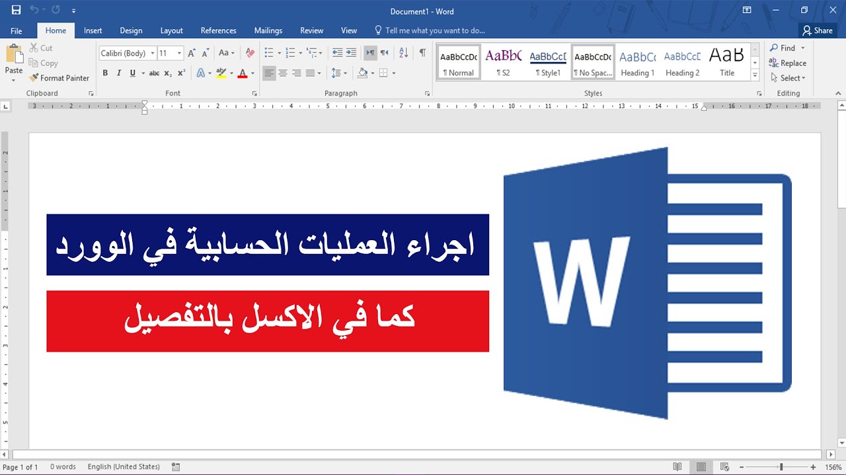Open Paragraph dialog launcher
The width and height of the screenshot is (846, 475).
click(427, 94)
